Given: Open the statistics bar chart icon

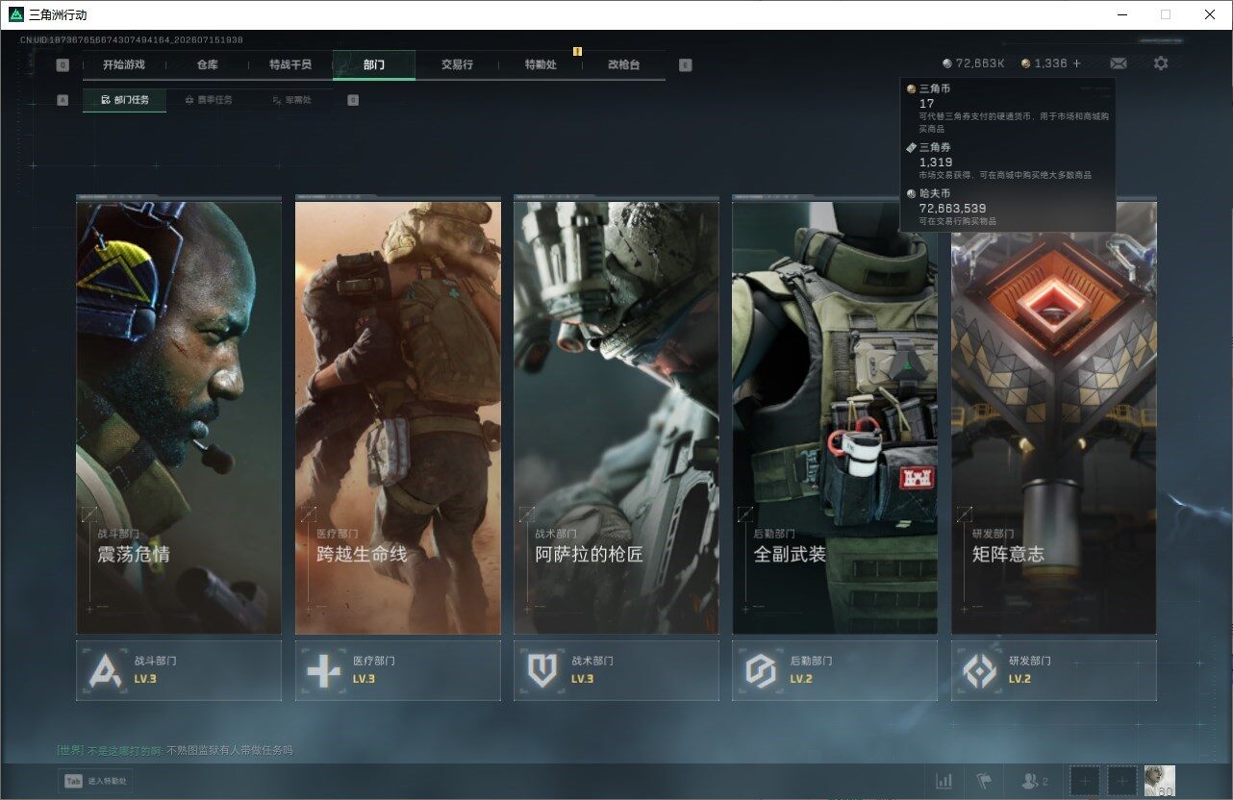Looking at the screenshot, I should 944,781.
